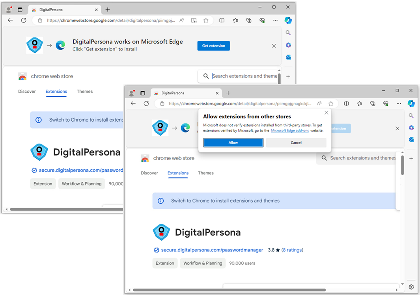
Task: Open Settings and more in the front window
Action: [x=399, y=103]
